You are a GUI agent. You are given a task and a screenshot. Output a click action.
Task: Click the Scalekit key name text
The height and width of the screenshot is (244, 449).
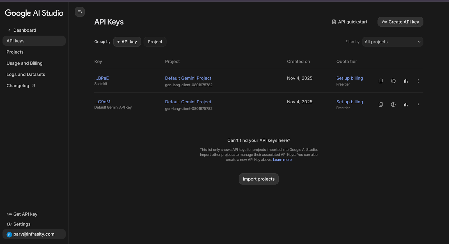pos(101,84)
